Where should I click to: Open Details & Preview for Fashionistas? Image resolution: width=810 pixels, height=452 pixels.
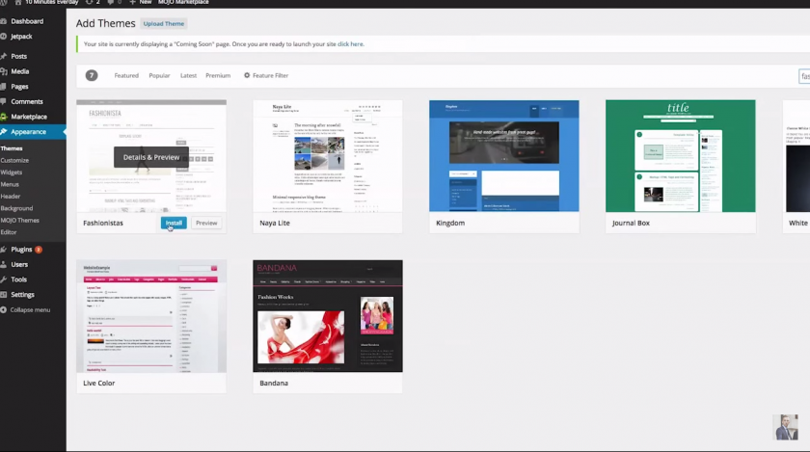point(151,157)
